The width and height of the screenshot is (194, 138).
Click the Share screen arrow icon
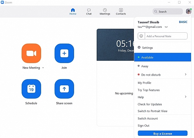click(64, 89)
